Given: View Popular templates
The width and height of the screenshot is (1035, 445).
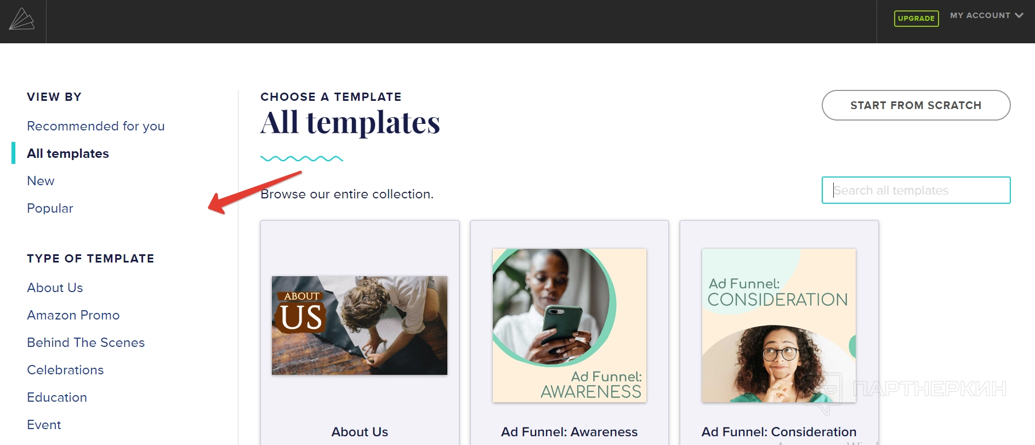Looking at the screenshot, I should 50,208.
